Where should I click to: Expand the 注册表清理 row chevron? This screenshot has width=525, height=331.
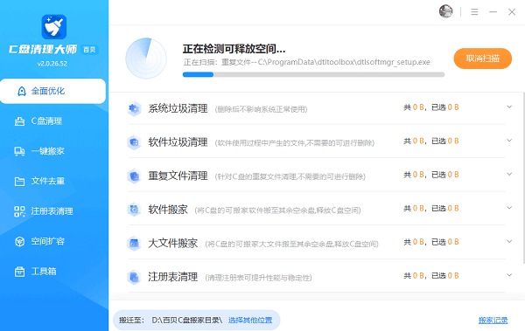tap(509, 275)
